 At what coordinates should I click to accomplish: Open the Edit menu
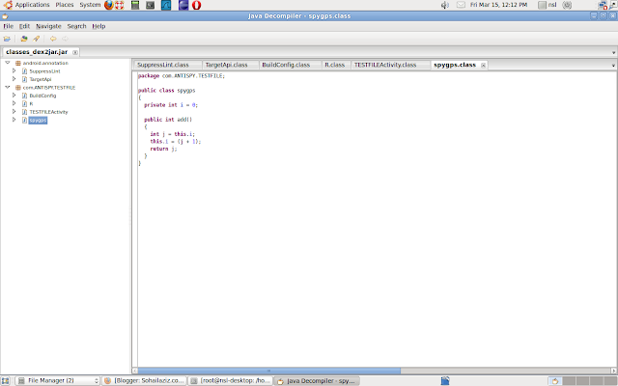pyautogui.click(x=24, y=26)
